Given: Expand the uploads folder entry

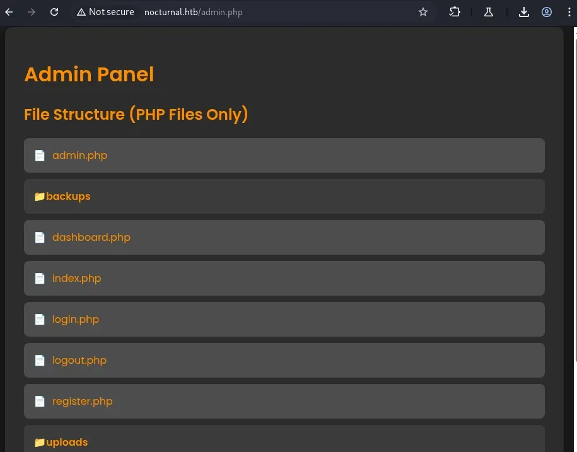Looking at the screenshot, I should coord(284,439).
